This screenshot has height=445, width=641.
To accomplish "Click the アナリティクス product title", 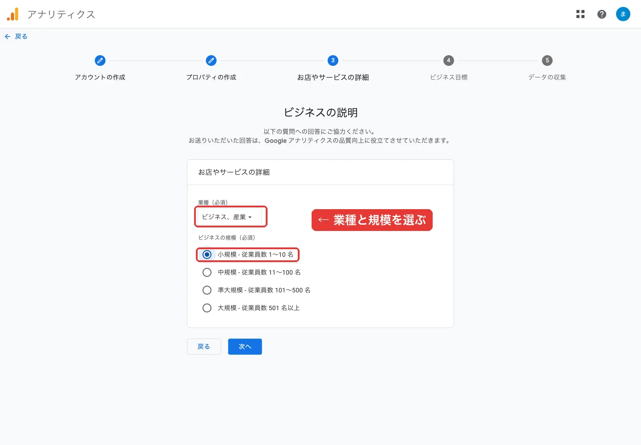I will point(61,14).
